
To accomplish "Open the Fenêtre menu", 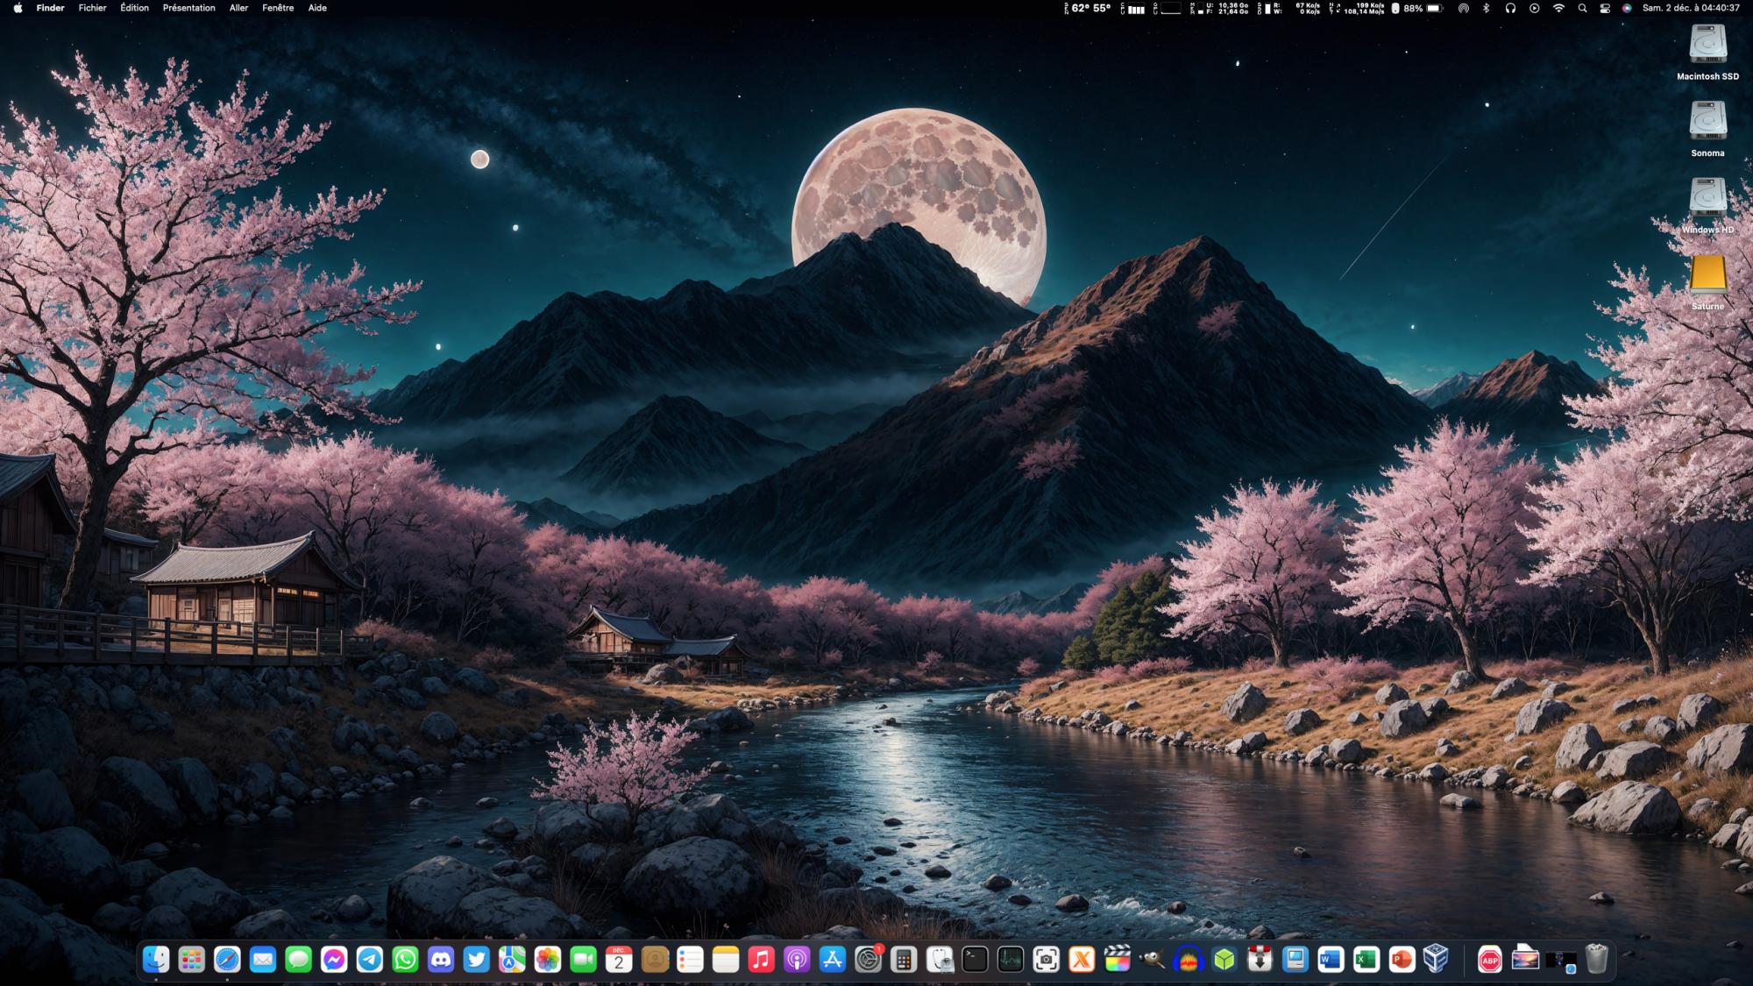I will [x=278, y=8].
